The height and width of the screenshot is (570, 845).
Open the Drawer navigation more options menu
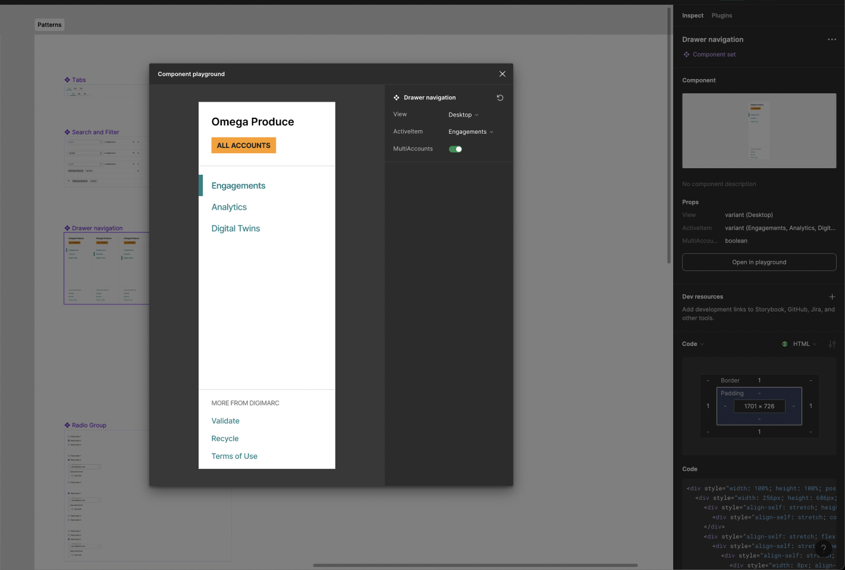point(832,39)
